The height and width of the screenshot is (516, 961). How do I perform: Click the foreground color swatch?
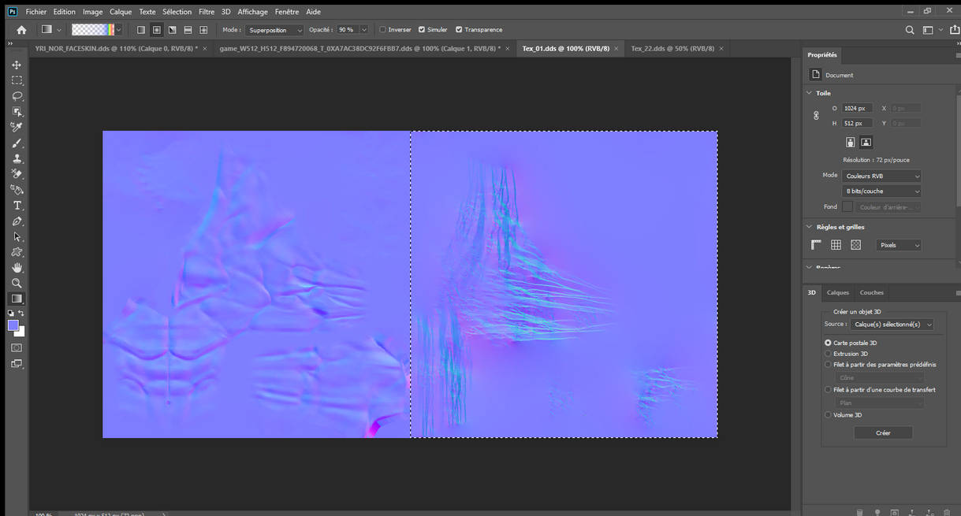[x=13, y=325]
